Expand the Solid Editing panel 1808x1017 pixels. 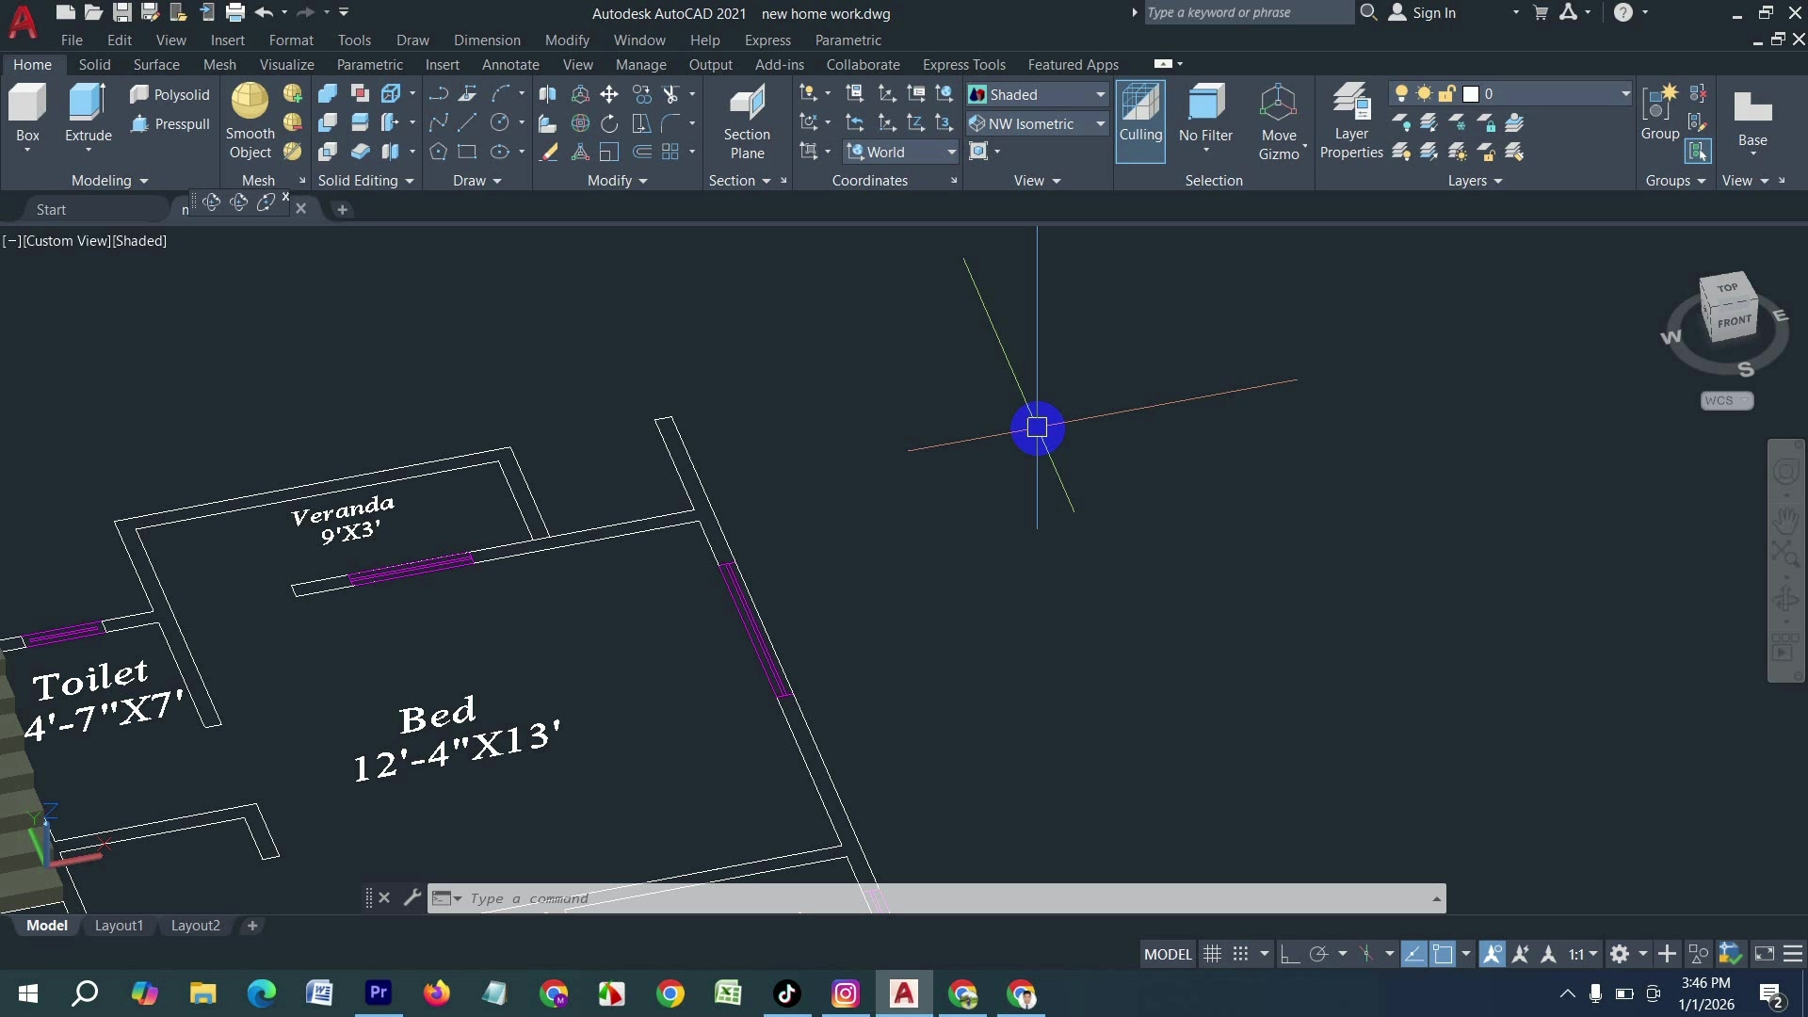(x=365, y=180)
